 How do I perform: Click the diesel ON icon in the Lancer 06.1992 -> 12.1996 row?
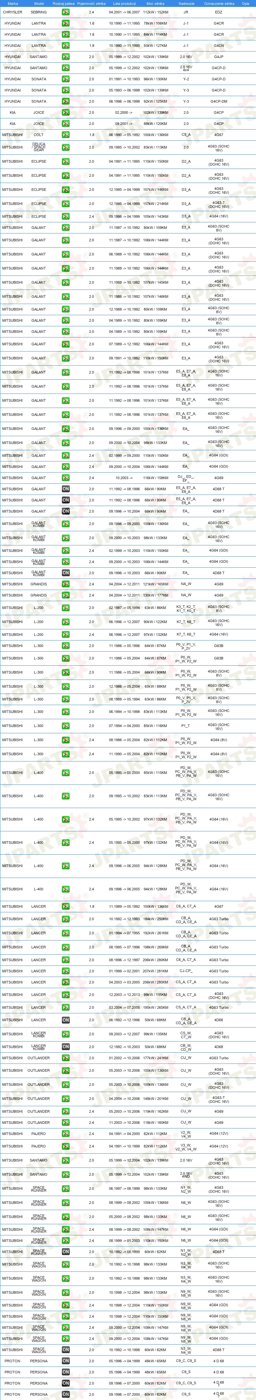coord(65,1020)
